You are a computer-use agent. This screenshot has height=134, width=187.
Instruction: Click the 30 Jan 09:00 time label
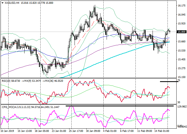pyautogui.click(x=93, y=131)
